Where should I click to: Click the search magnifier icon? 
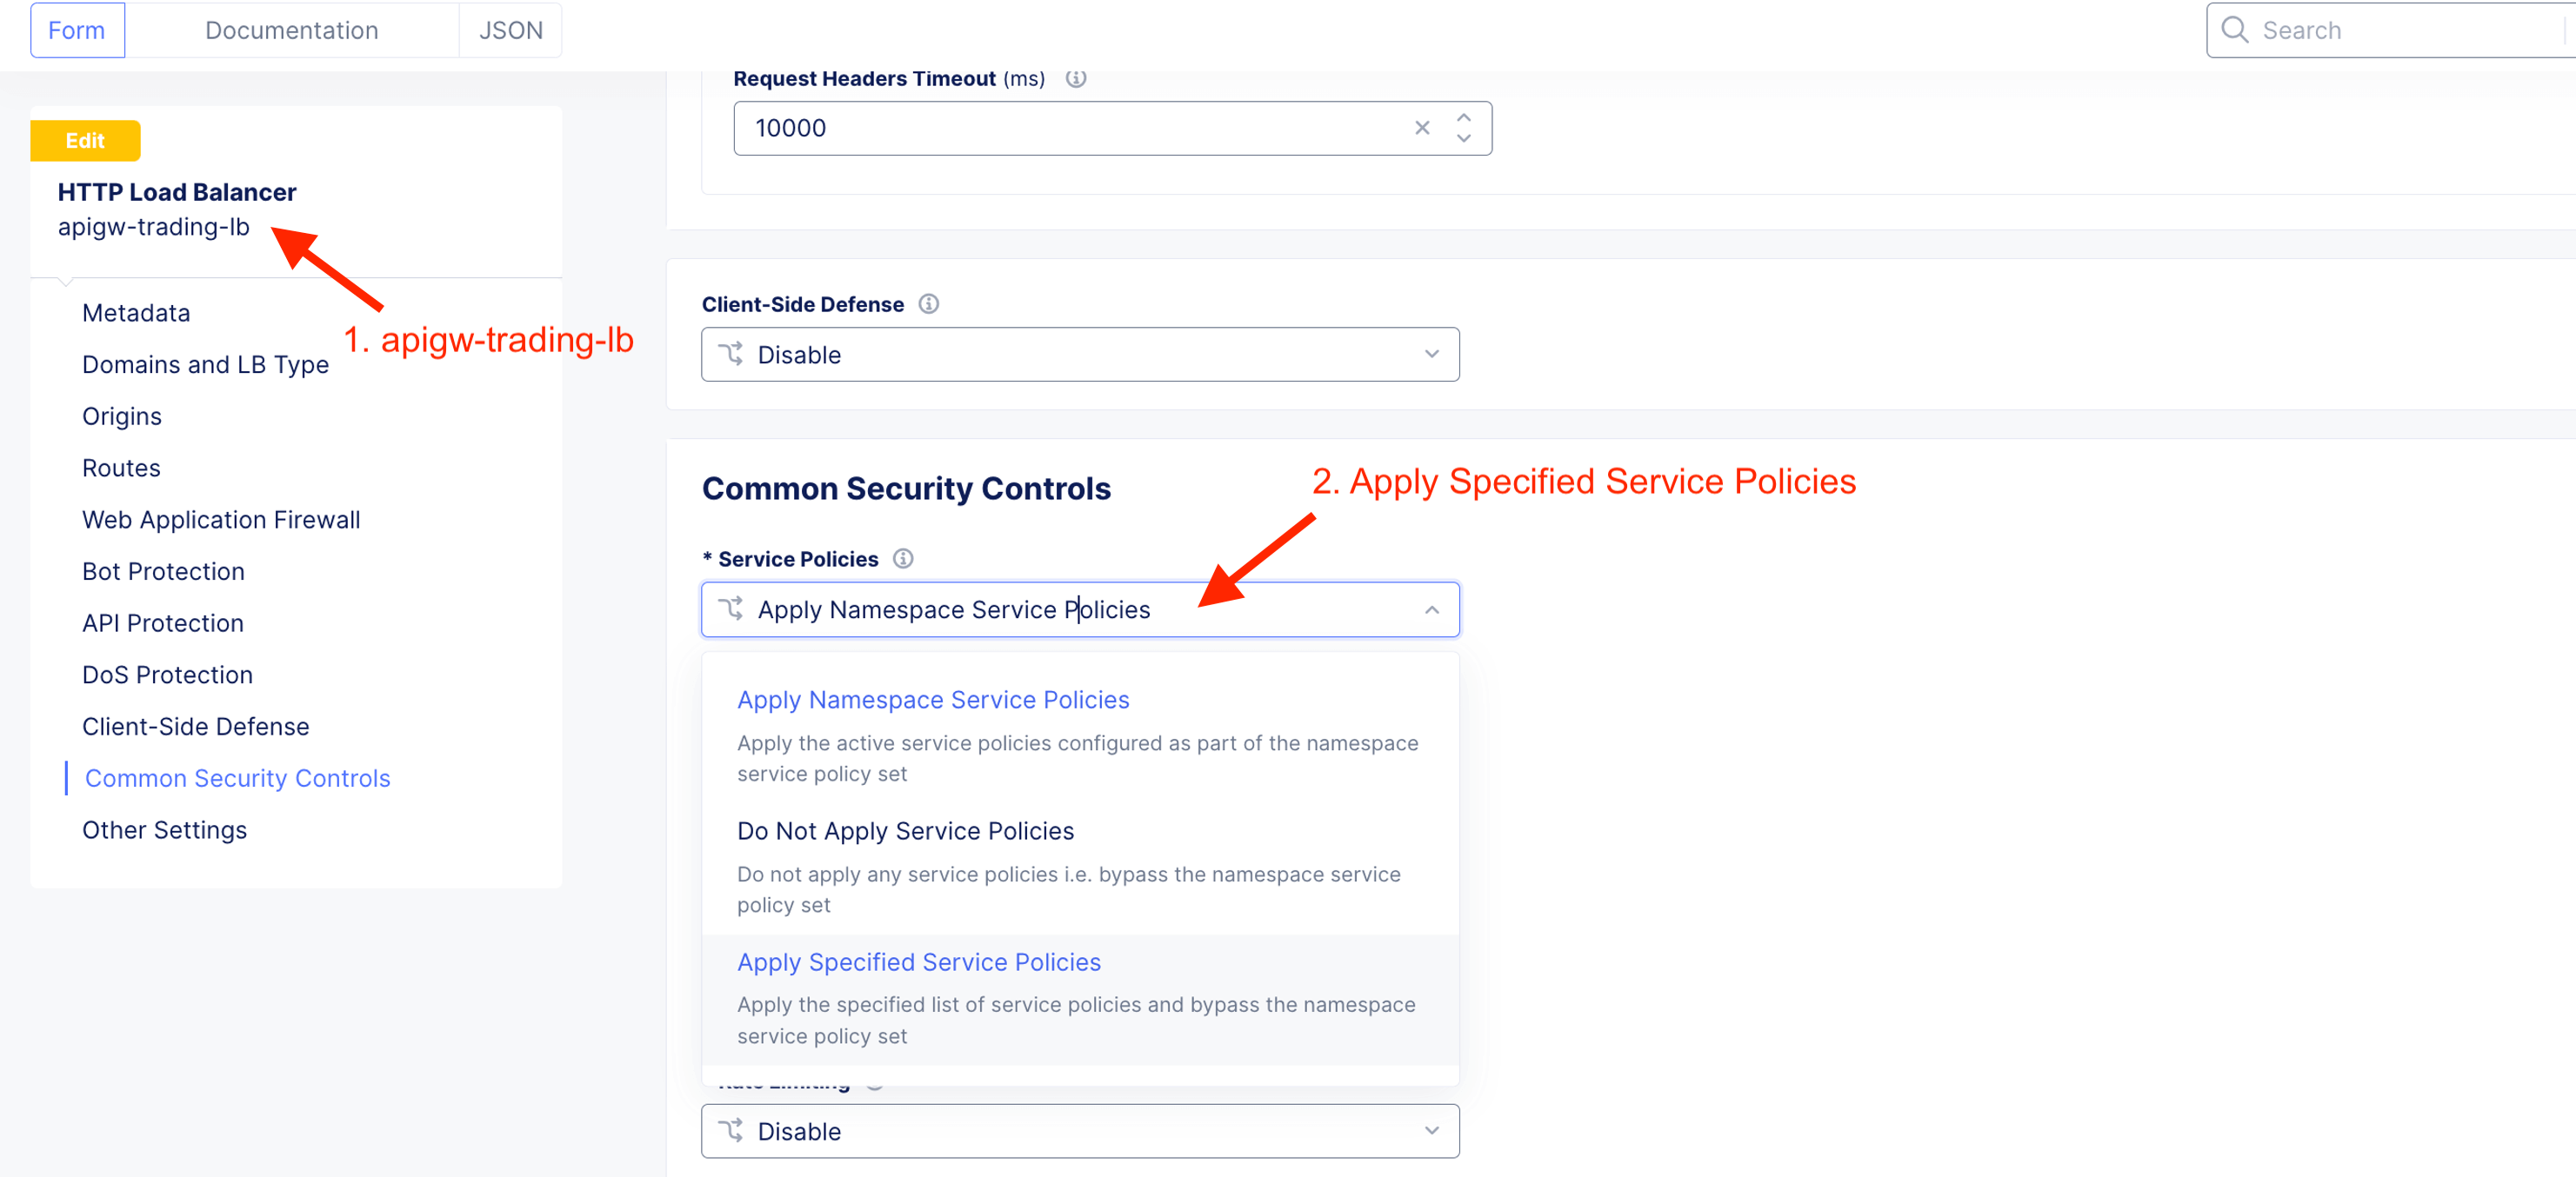[2234, 30]
